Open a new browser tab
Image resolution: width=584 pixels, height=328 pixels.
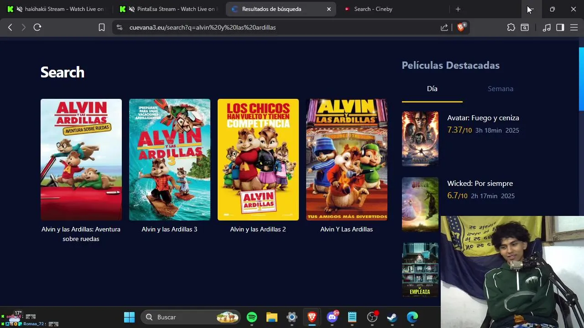click(x=458, y=9)
